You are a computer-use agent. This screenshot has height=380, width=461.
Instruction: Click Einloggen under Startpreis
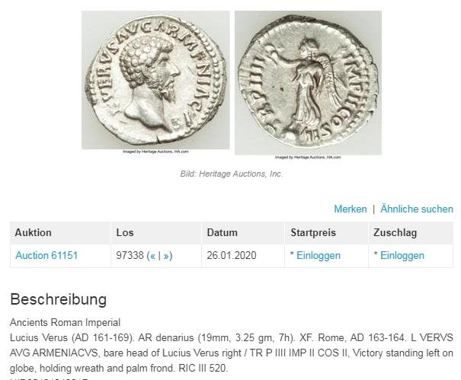point(319,255)
